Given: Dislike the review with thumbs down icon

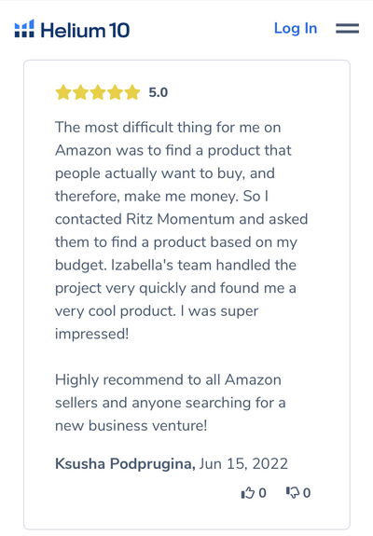Looking at the screenshot, I should (293, 492).
